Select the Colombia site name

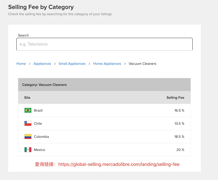tap(41, 137)
